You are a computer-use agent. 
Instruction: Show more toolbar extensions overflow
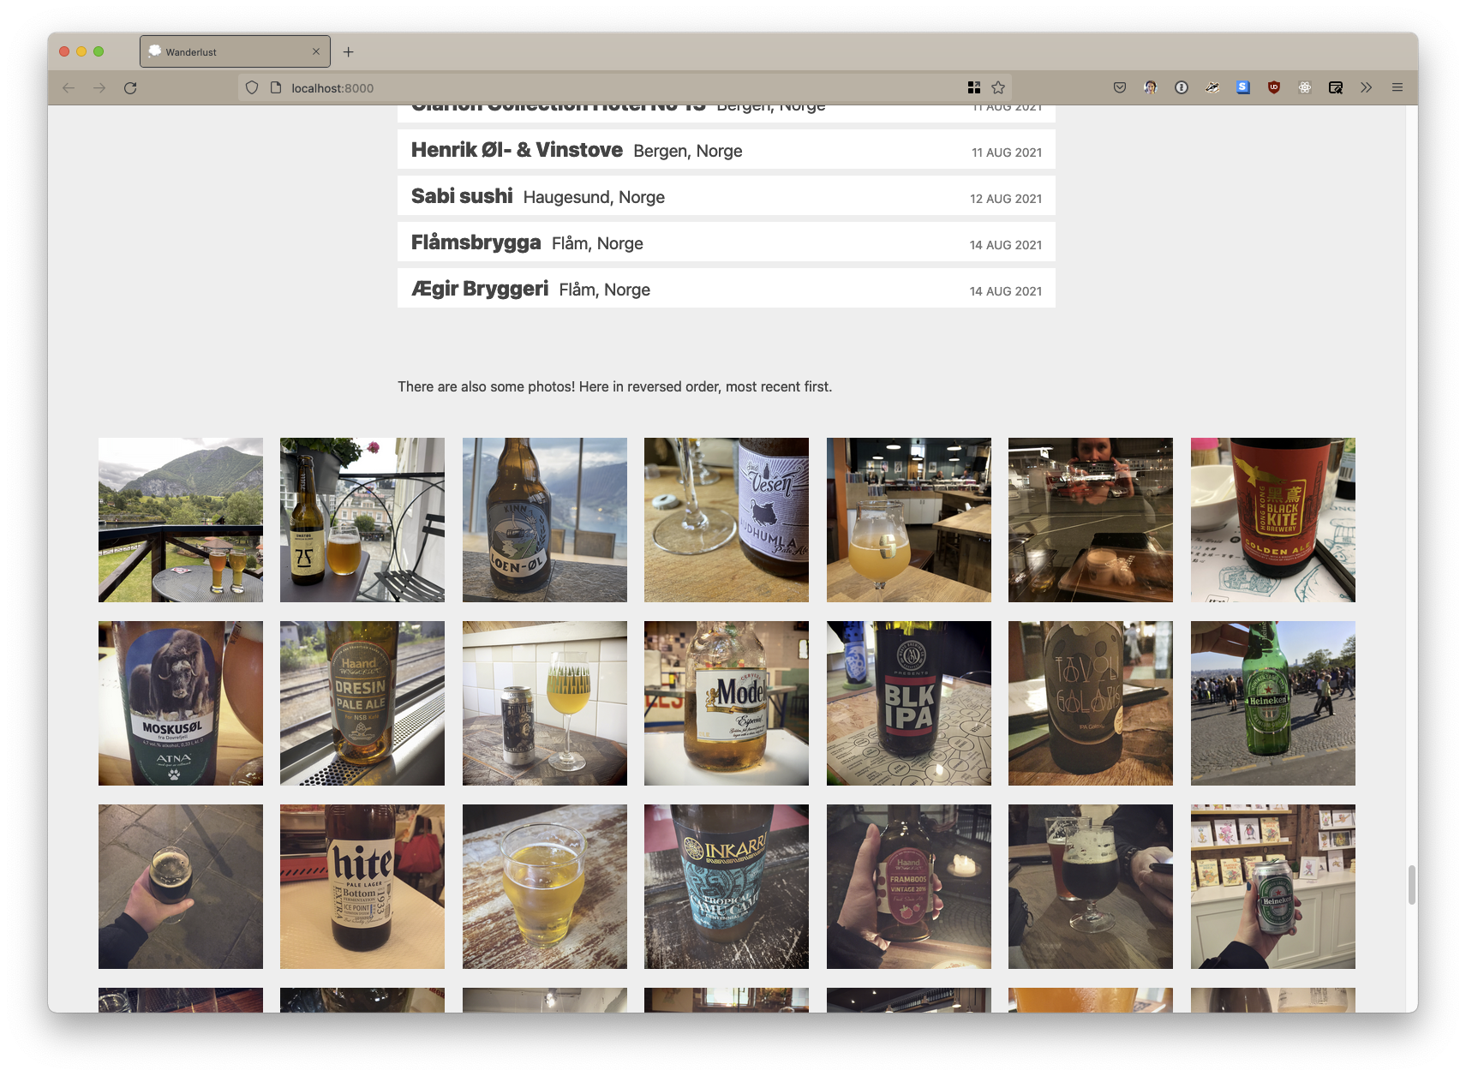click(x=1367, y=87)
